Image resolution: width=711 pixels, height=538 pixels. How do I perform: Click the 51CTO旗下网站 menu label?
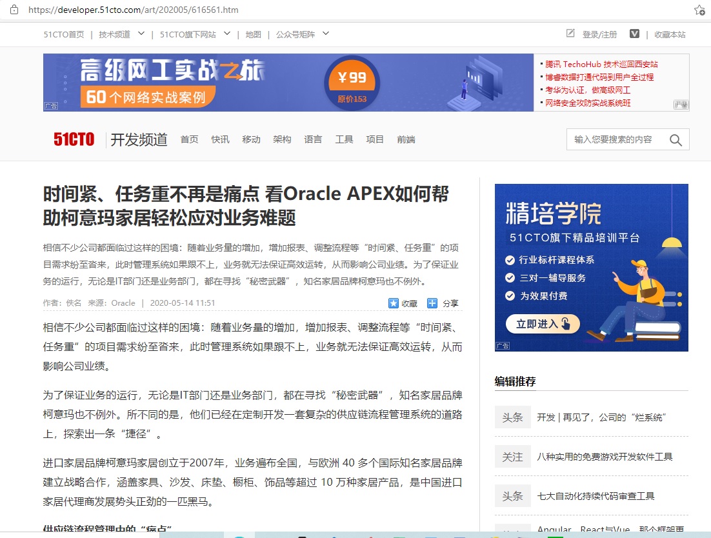(188, 34)
